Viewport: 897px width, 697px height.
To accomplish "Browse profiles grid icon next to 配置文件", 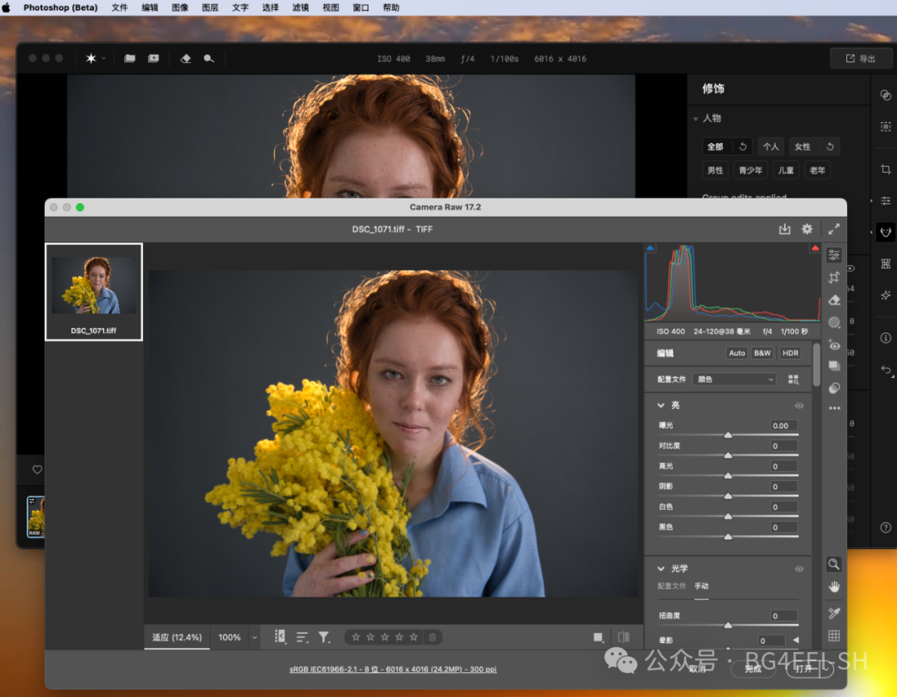I will pyautogui.click(x=793, y=380).
